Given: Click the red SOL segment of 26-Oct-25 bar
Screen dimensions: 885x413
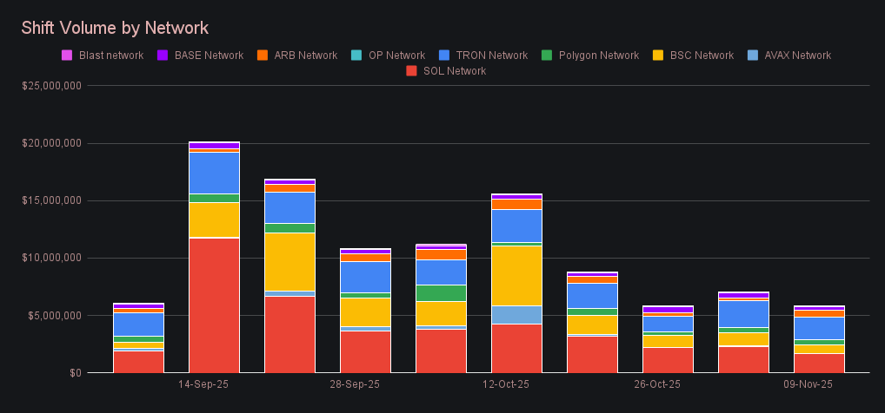Looking at the screenshot, I should 668,359.
